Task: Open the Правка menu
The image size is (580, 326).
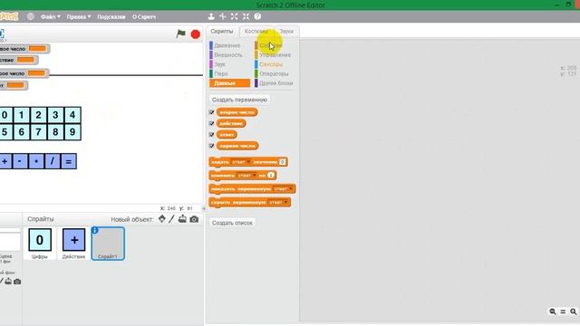Action: pyautogui.click(x=79, y=16)
